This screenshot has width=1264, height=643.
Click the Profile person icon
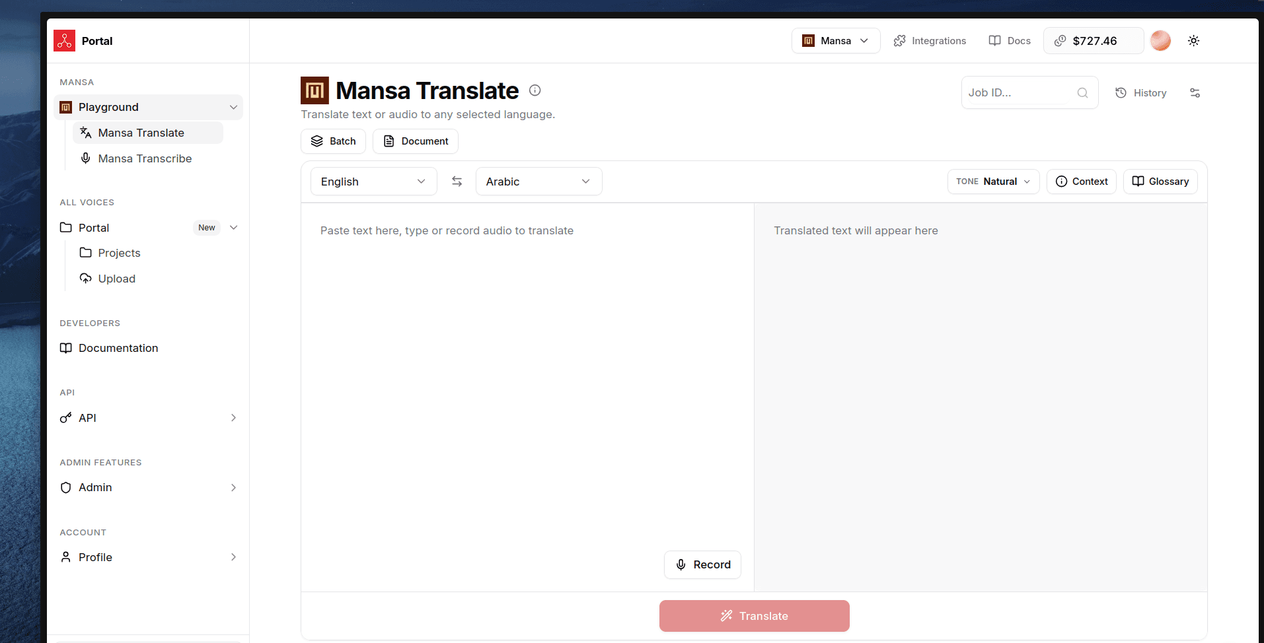66,557
